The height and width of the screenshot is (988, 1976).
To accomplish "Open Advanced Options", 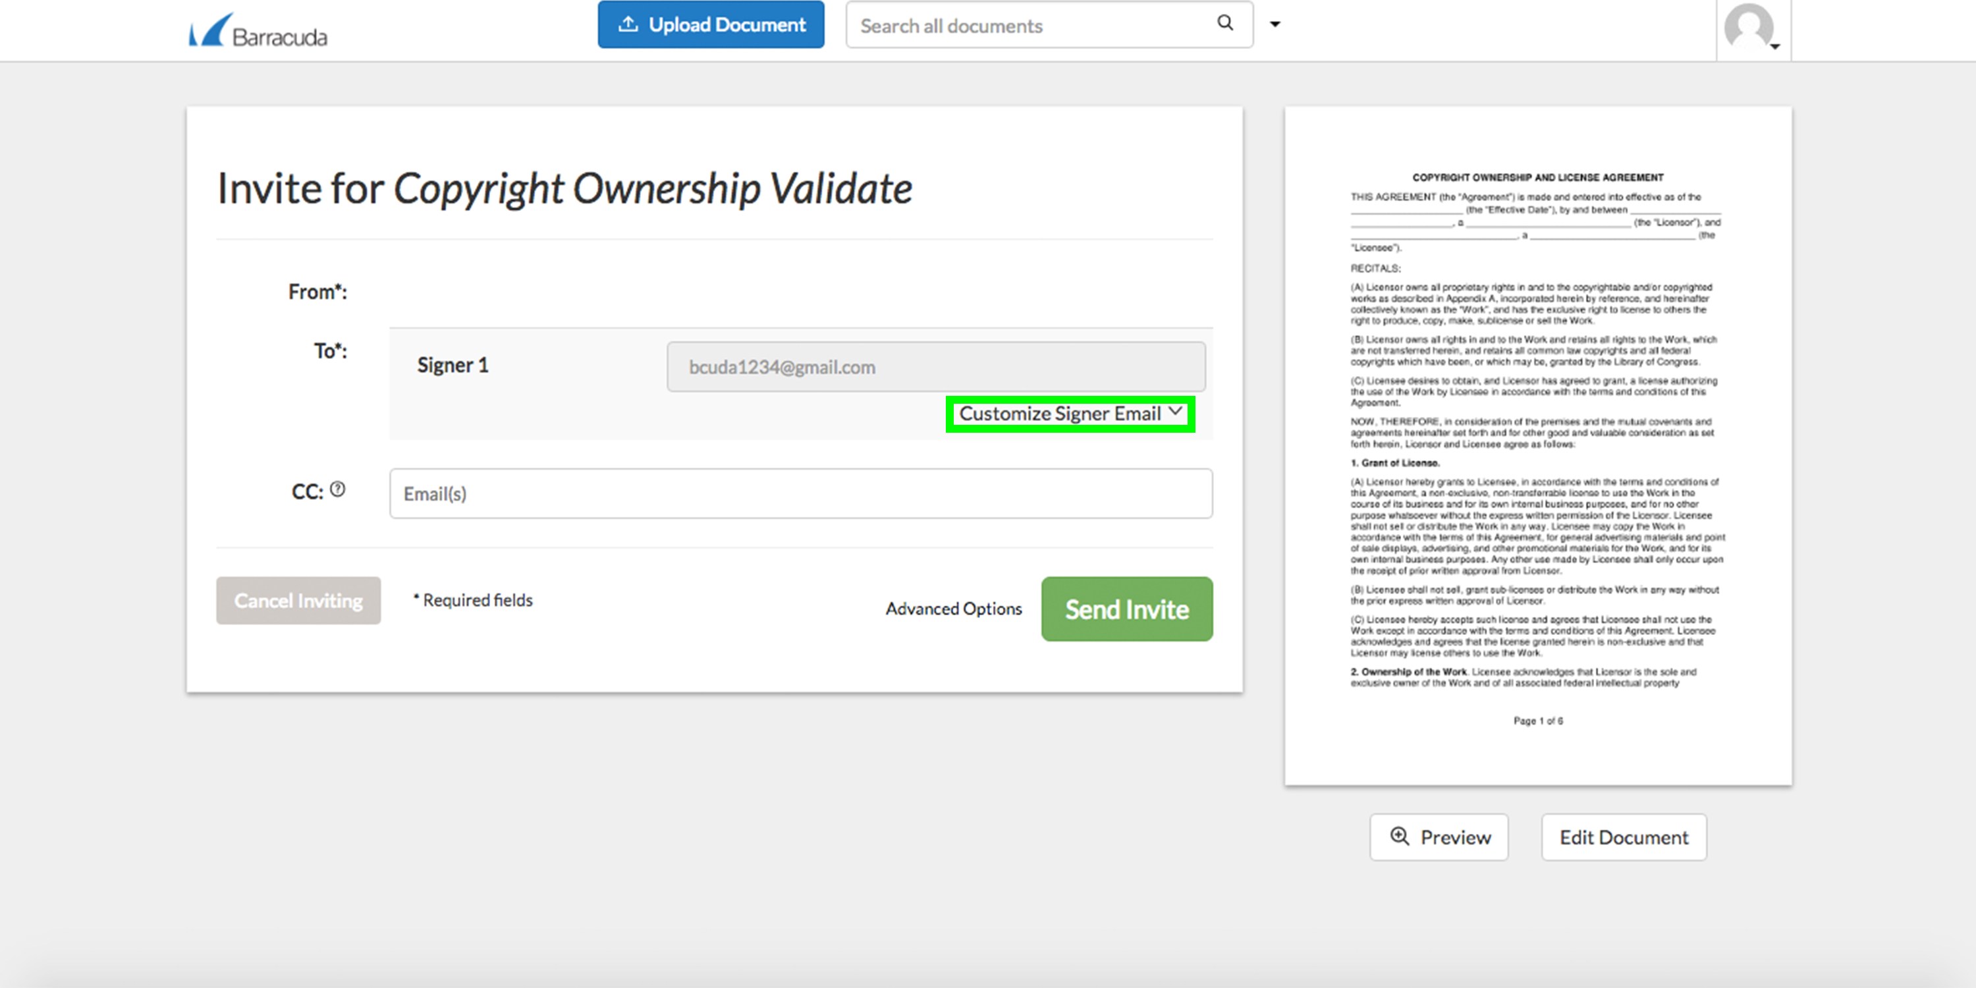I will (x=954, y=609).
